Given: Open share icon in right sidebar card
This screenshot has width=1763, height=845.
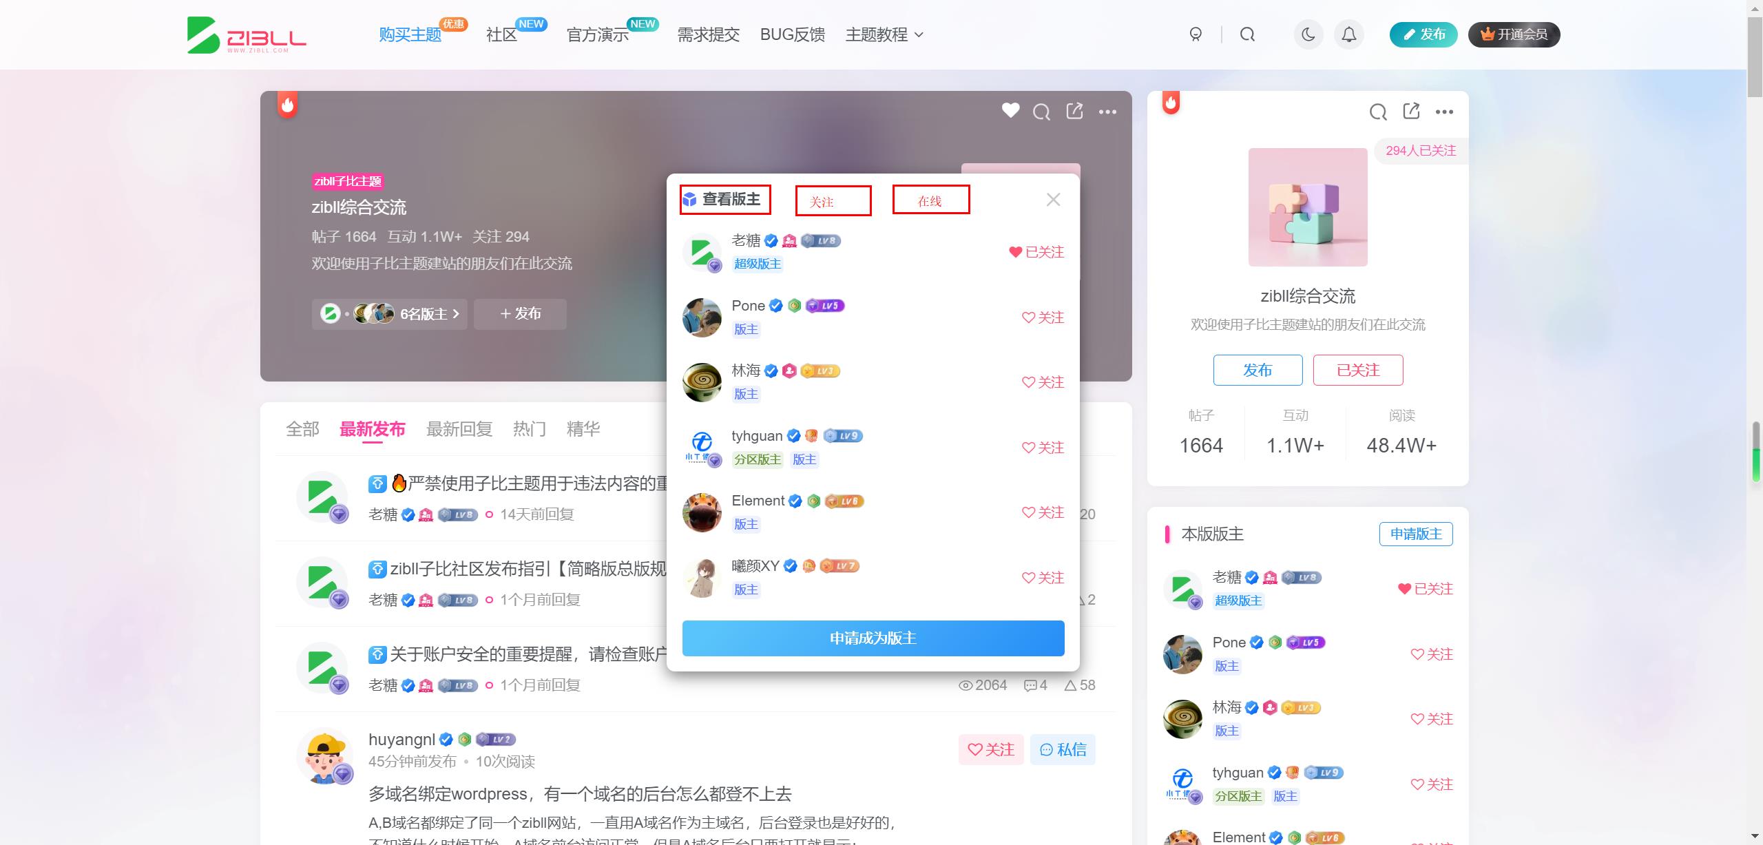Looking at the screenshot, I should click(x=1411, y=111).
